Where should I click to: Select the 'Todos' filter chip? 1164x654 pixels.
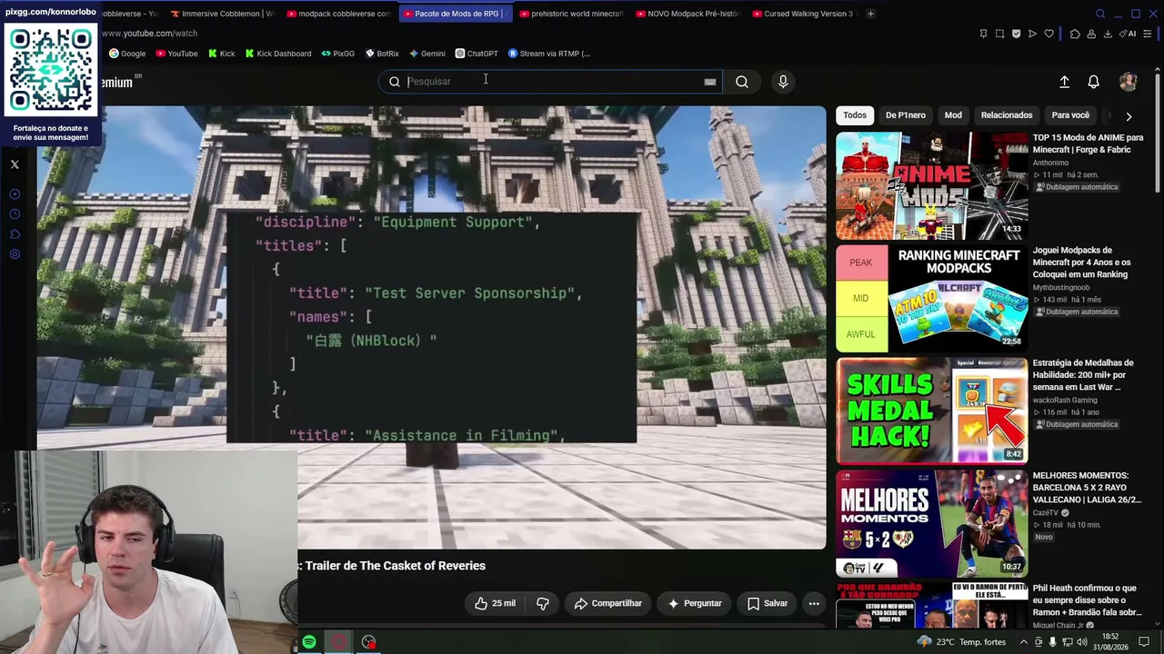855,115
